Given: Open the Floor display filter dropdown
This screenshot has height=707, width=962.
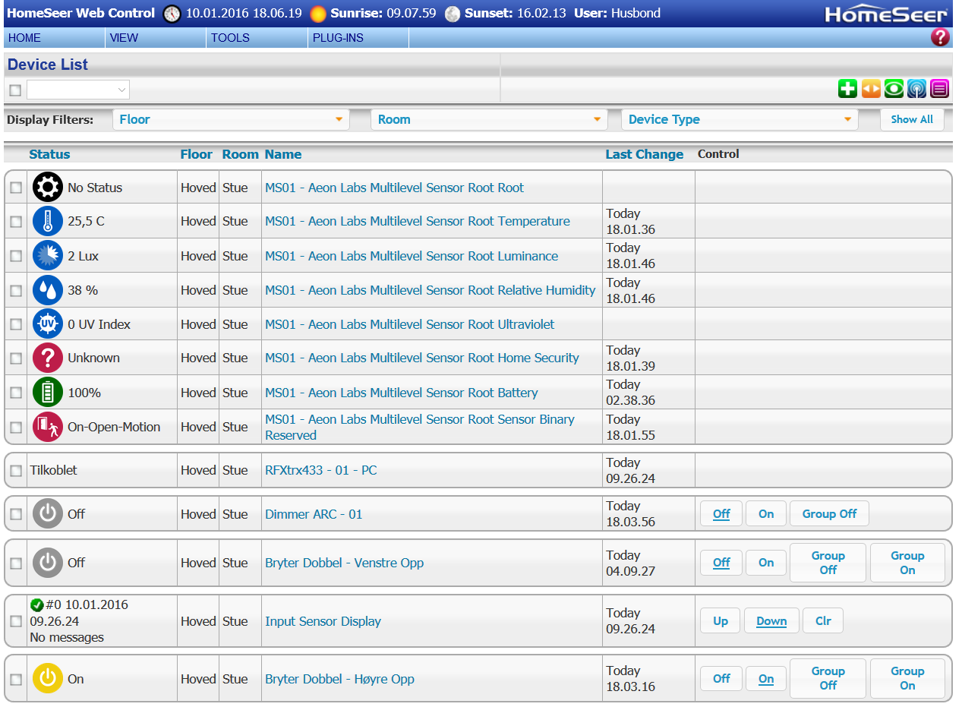Looking at the screenshot, I should 231,119.
